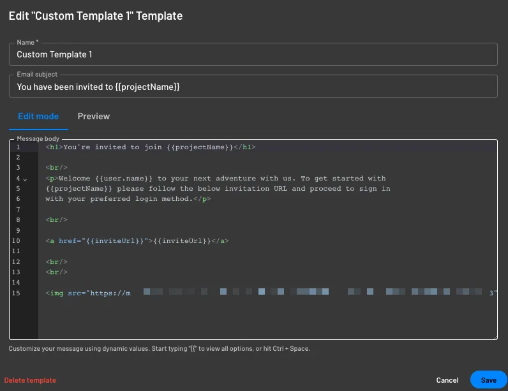The width and height of the screenshot is (508, 391).
Task: Click the img src line on line 15
Action: point(271,293)
